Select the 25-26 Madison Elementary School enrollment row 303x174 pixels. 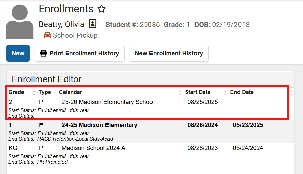107,102
